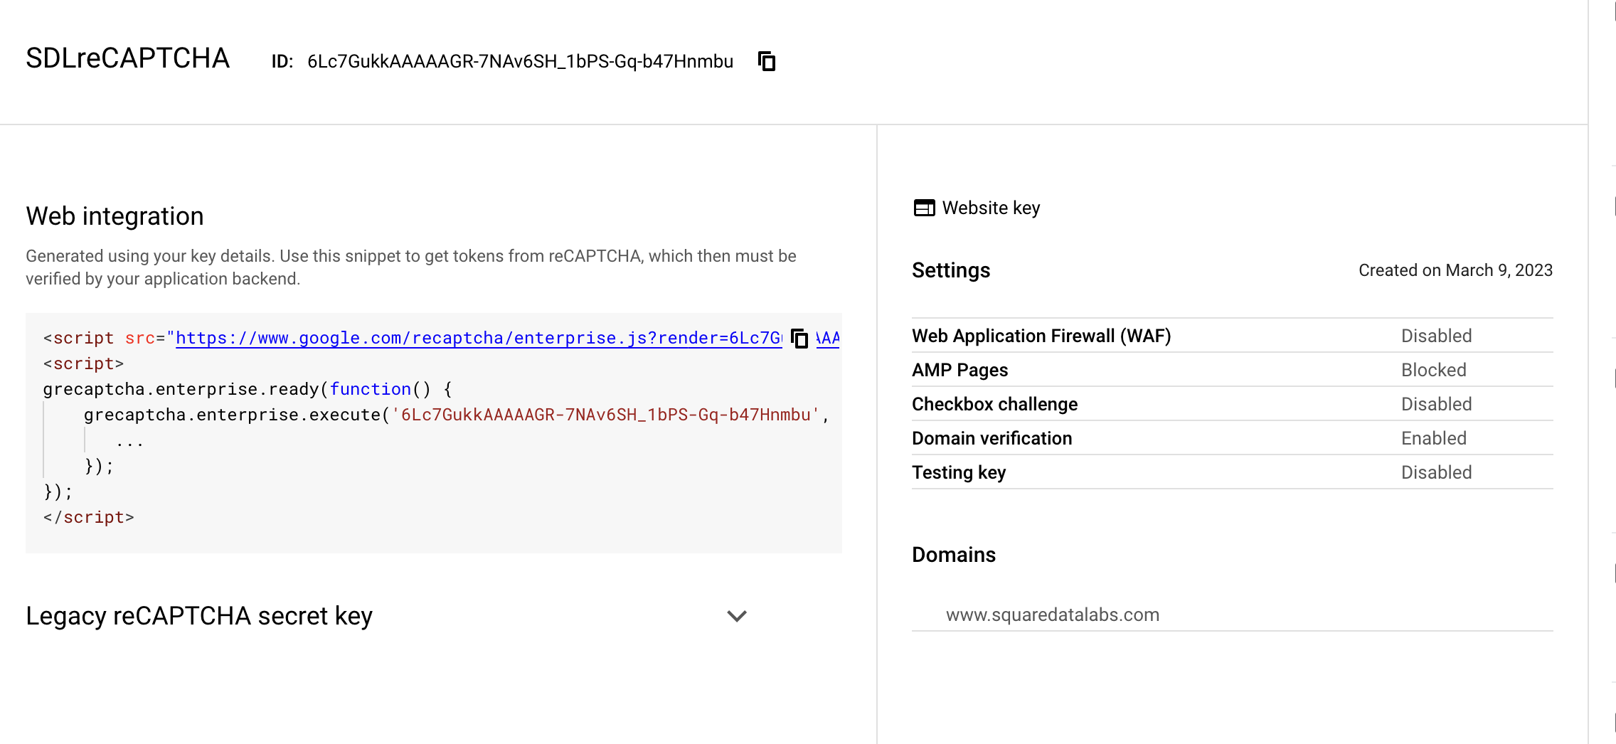The image size is (1616, 744).
Task: Click the site key string in grecaptcha.enterprise.execute
Action: pyautogui.click(x=606, y=415)
